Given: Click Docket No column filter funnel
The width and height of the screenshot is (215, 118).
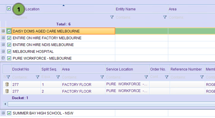Looking at the screenshot, I should pos(38,77).
